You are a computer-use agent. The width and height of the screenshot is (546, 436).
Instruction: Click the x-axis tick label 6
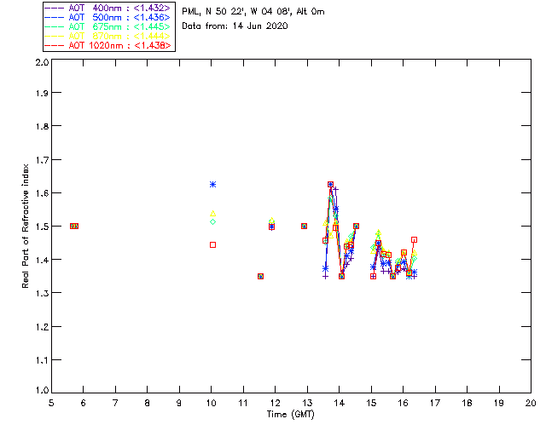point(84,403)
